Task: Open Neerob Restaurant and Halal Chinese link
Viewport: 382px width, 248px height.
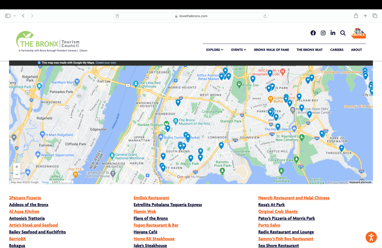Action: [x=294, y=198]
